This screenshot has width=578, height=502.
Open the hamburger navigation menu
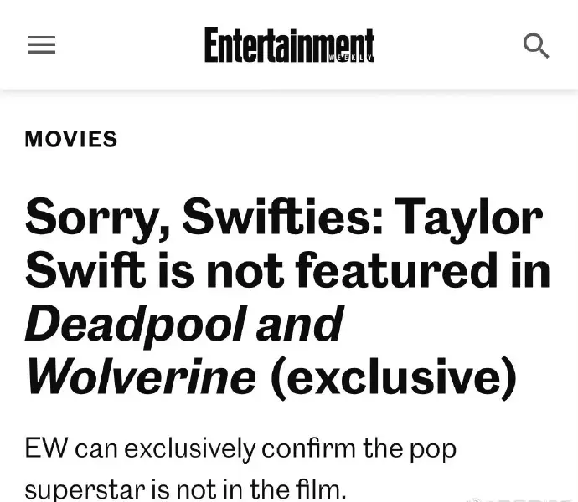42,44
